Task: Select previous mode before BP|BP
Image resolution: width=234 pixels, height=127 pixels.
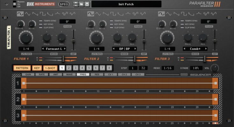Action: tap(114, 49)
